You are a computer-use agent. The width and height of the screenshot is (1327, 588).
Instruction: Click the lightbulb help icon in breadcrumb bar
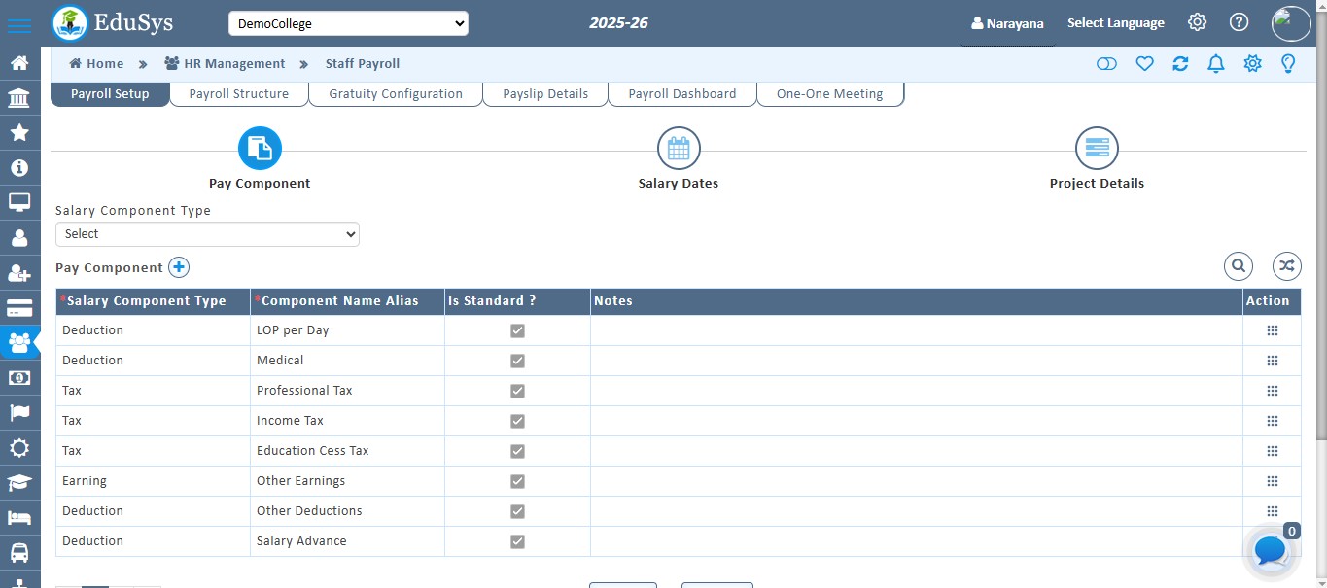tap(1288, 62)
